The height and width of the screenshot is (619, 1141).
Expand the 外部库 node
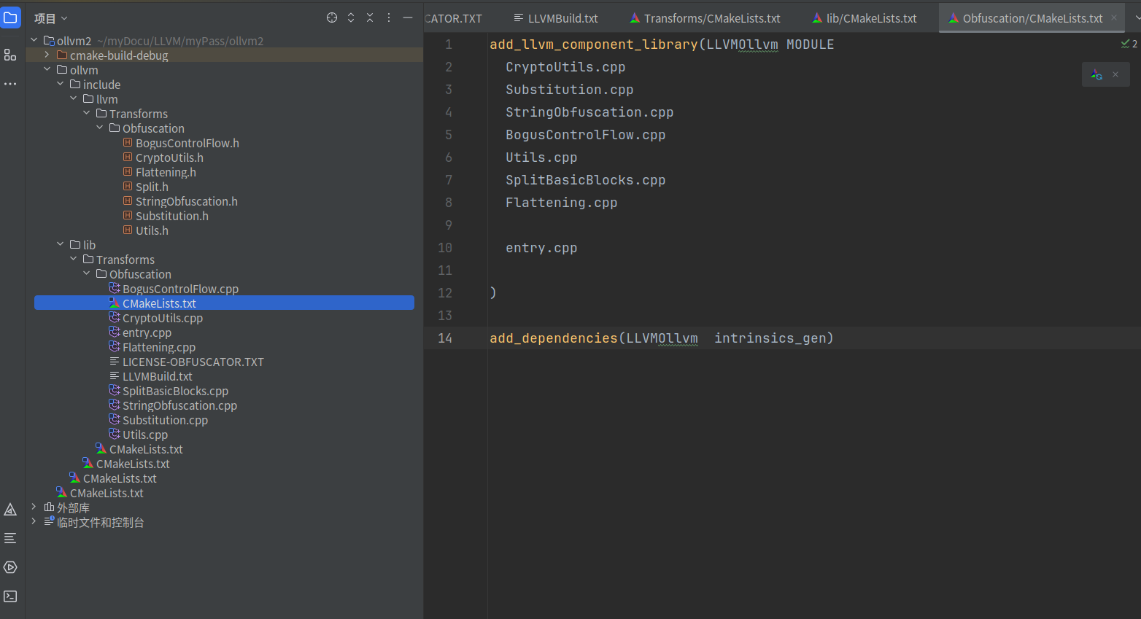(x=34, y=507)
